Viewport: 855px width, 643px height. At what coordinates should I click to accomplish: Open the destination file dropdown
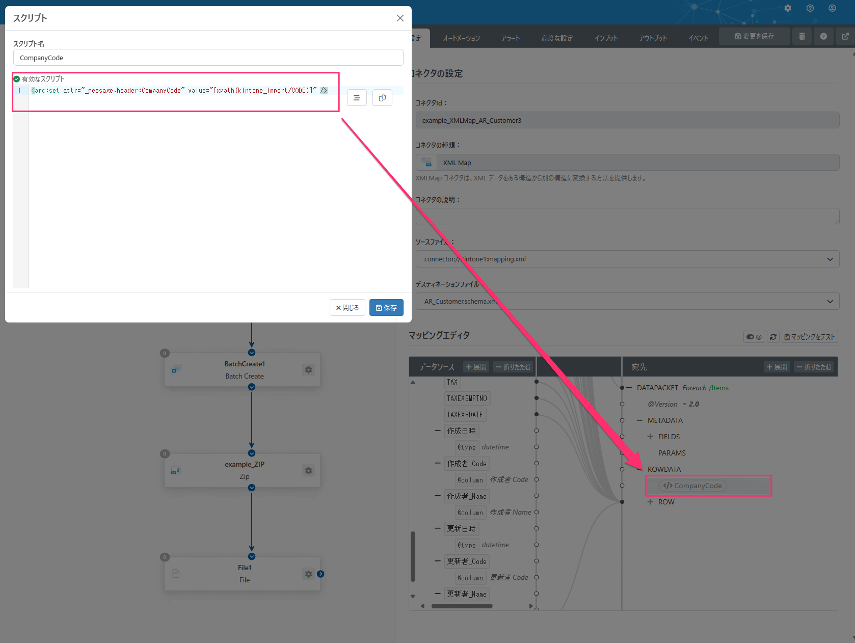tap(627, 301)
